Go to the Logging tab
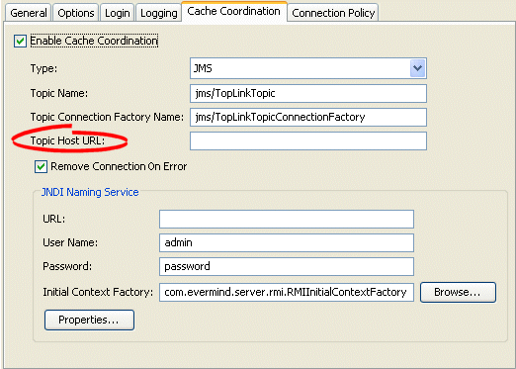 158,13
